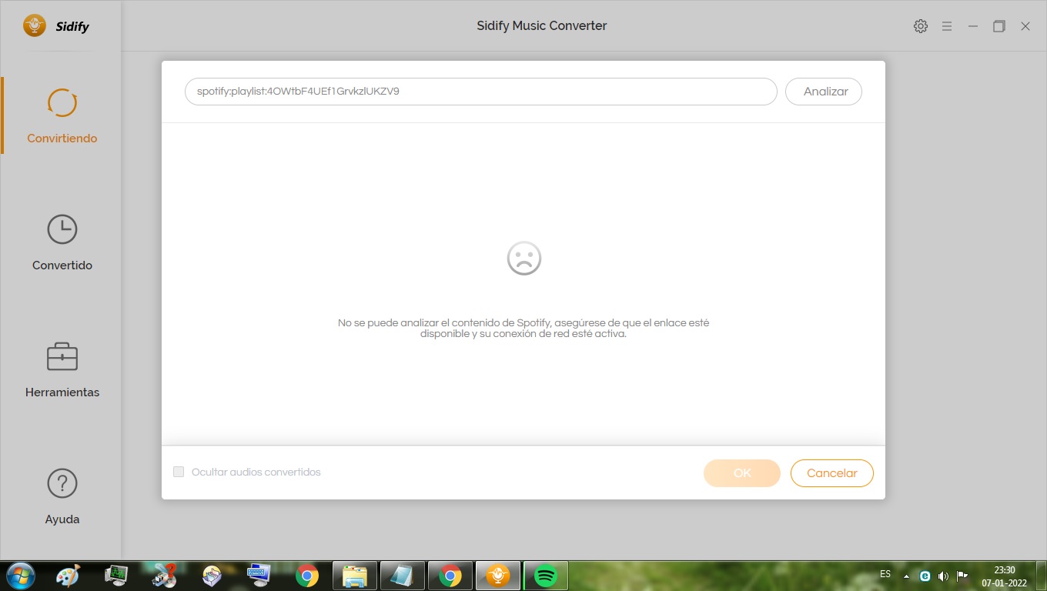
Task: Click the volume speaker tray icon
Action: [943, 576]
